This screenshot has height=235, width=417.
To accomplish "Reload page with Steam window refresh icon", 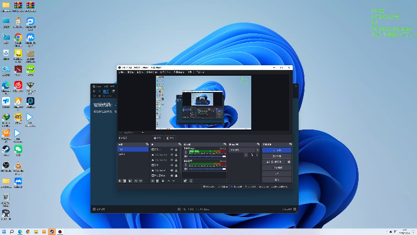I will 94,96.
